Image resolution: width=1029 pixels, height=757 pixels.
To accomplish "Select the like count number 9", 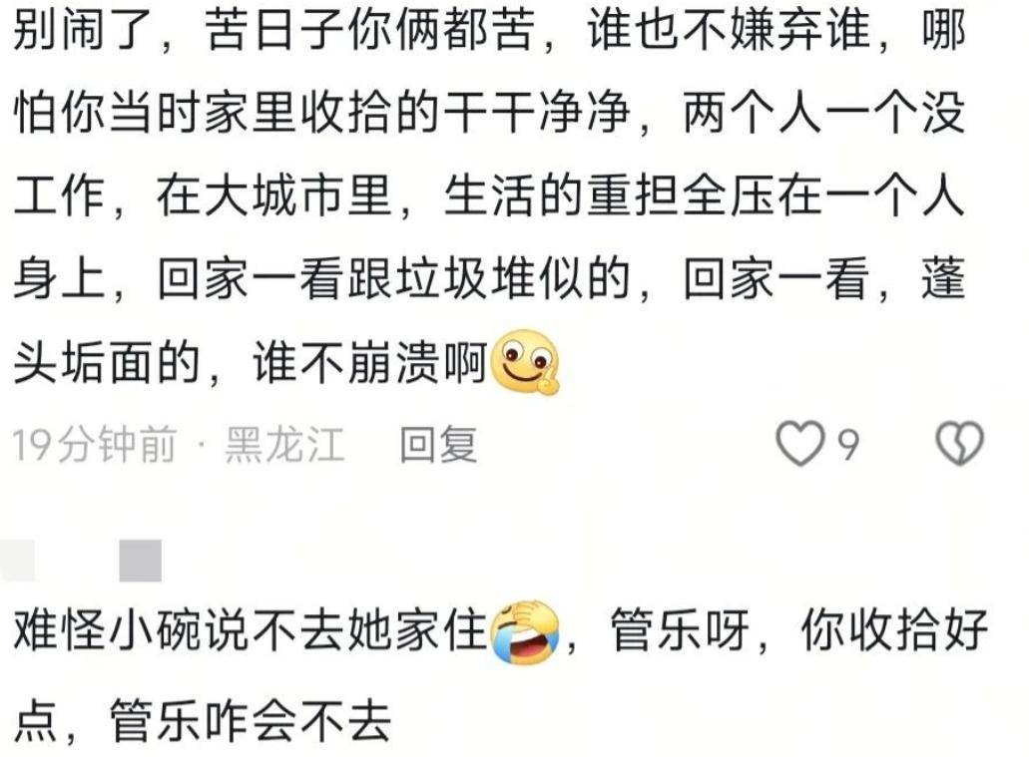I will (x=849, y=445).
